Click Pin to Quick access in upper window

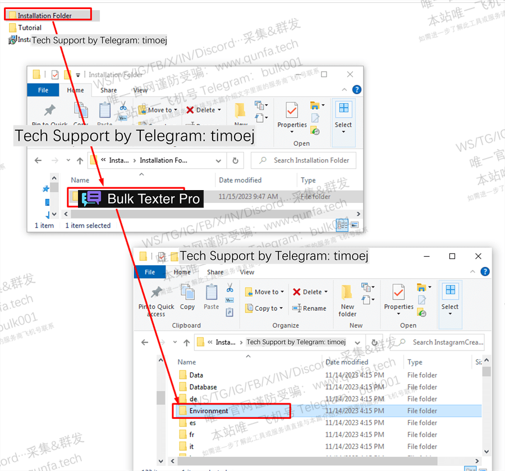pos(49,114)
